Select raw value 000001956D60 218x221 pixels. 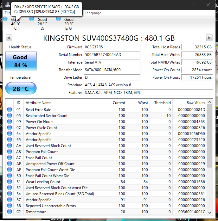(191, 134)
